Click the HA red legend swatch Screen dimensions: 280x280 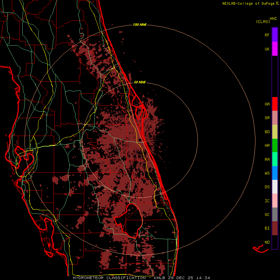[275, 104]
